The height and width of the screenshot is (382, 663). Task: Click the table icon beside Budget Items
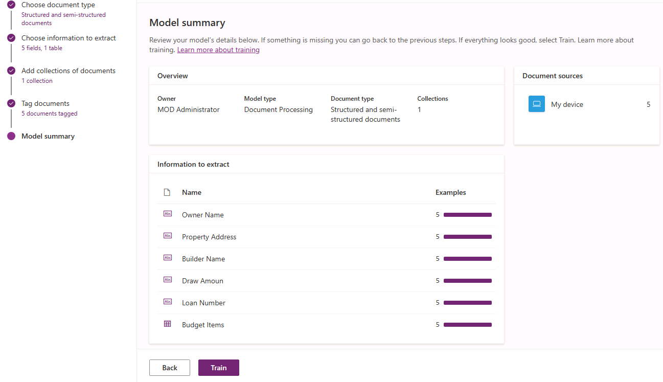(167, 324)
